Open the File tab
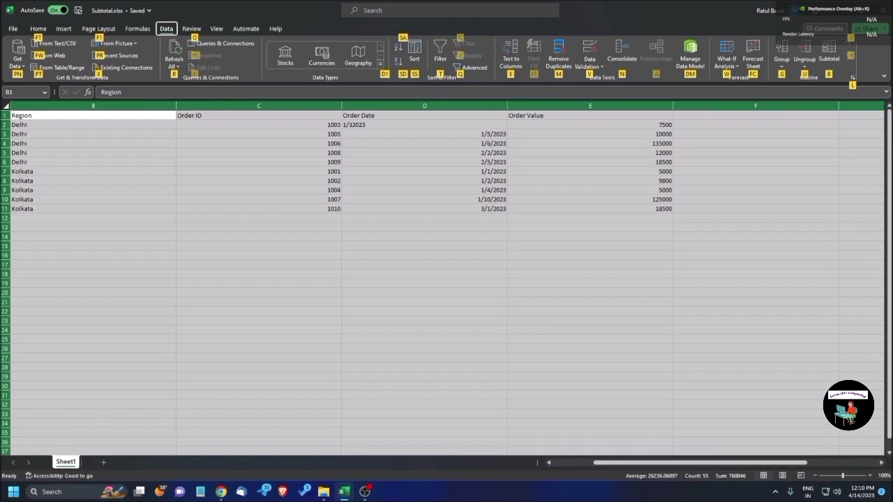The width and height of the screenshot is (893, 502). [13, 29]
